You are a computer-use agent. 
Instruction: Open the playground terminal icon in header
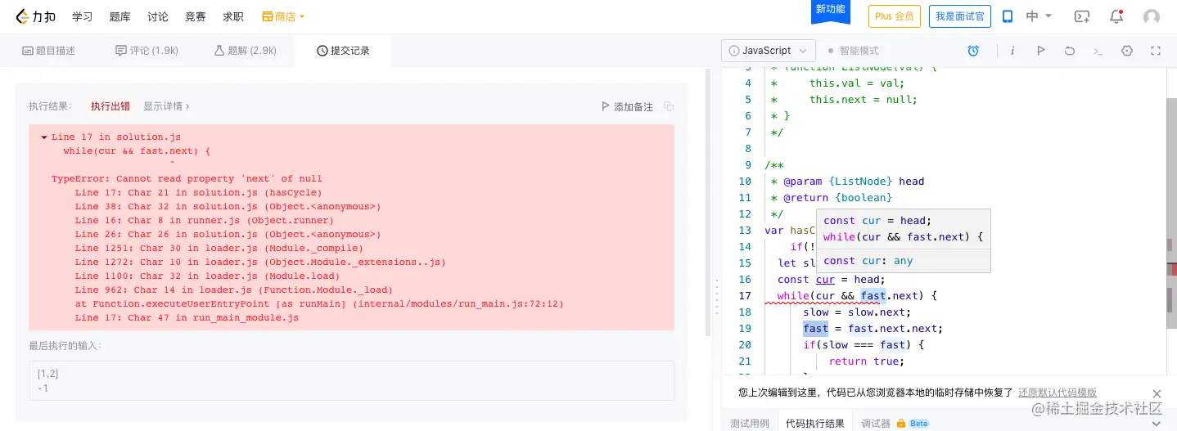tap(1082, 16)
